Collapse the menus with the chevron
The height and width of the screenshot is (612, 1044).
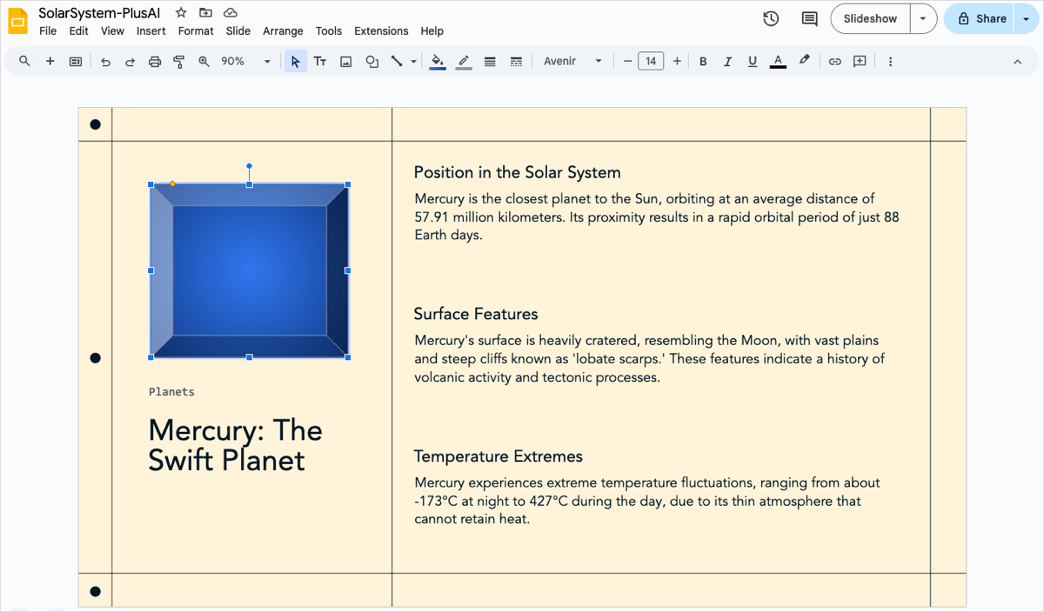[1017, 62]
